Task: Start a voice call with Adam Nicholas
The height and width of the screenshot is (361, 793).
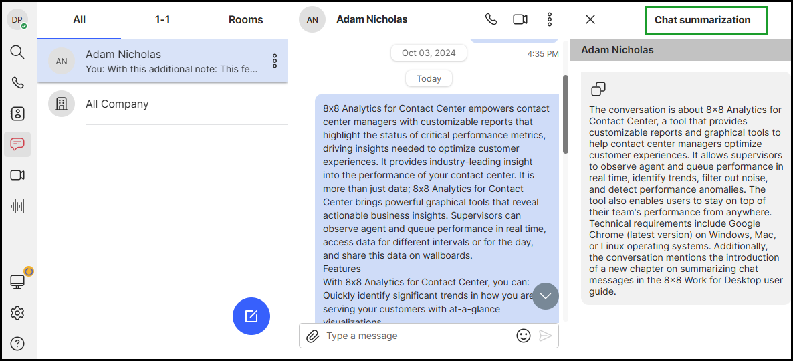Action: (491, 19)
